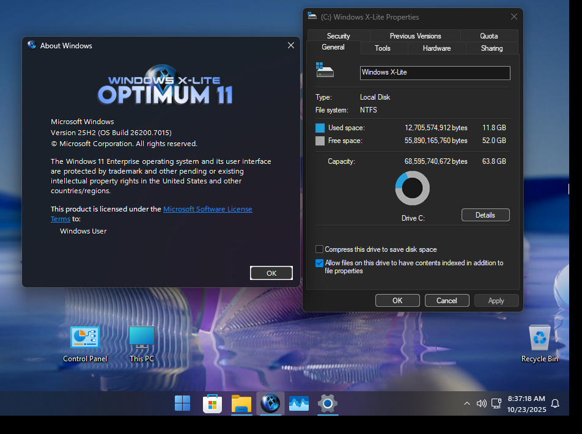Click the 'Windows User' licensee text
This screenshot has width=582, height=434.
(83, 231)
